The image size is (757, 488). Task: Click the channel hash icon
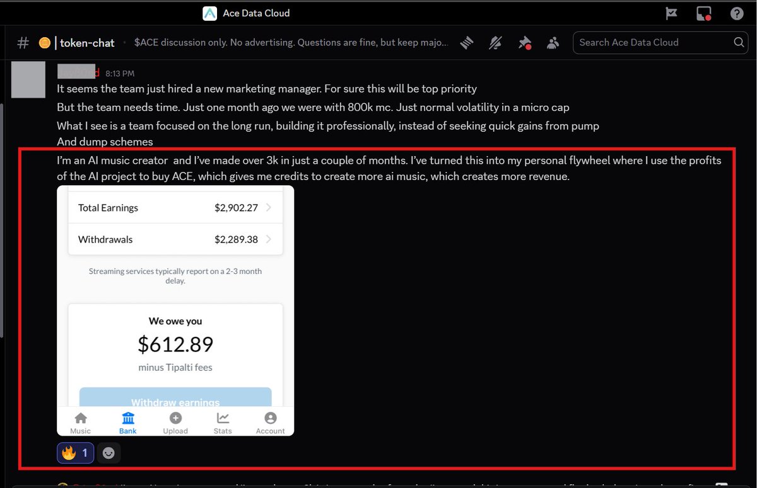click(x=23, y=43)
